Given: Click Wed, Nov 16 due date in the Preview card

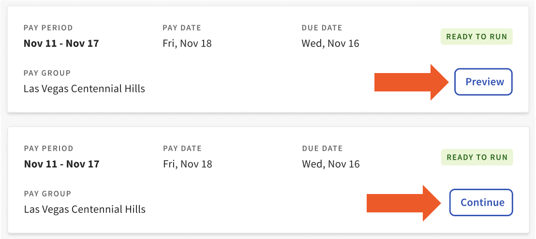Looking at the screenshot, I should coord(330,44).
